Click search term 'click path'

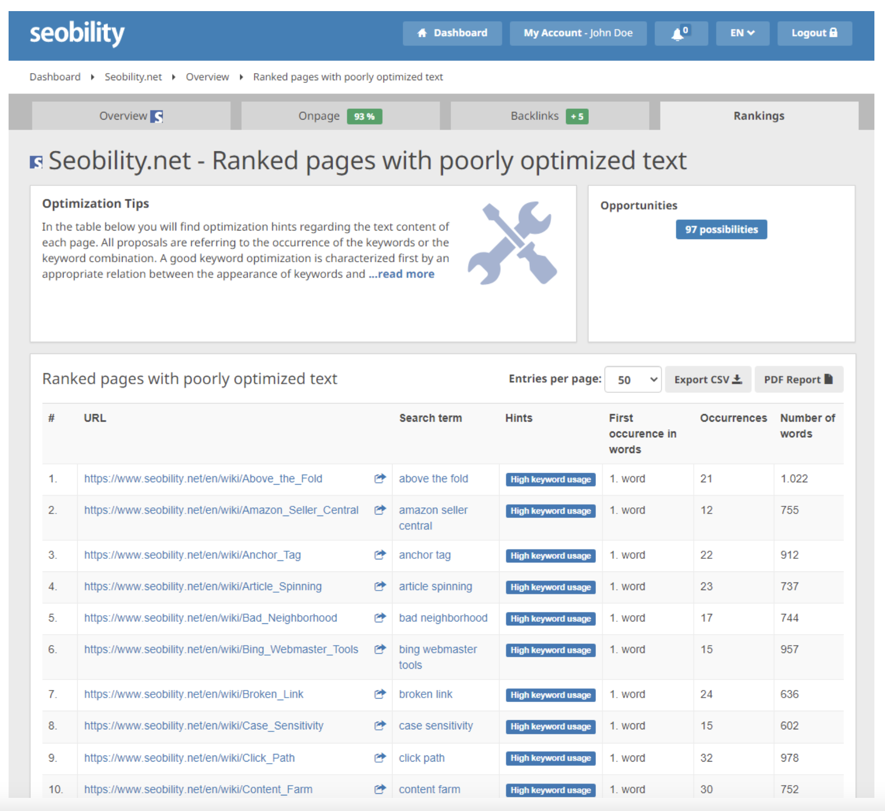click(422, 758)
